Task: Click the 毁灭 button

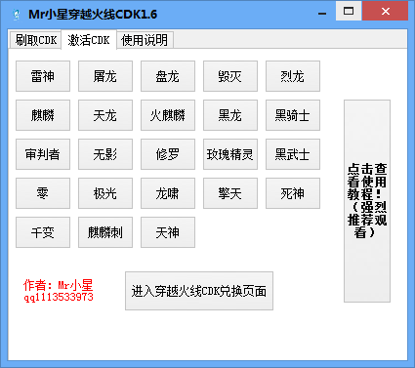Action: (230, 76)
